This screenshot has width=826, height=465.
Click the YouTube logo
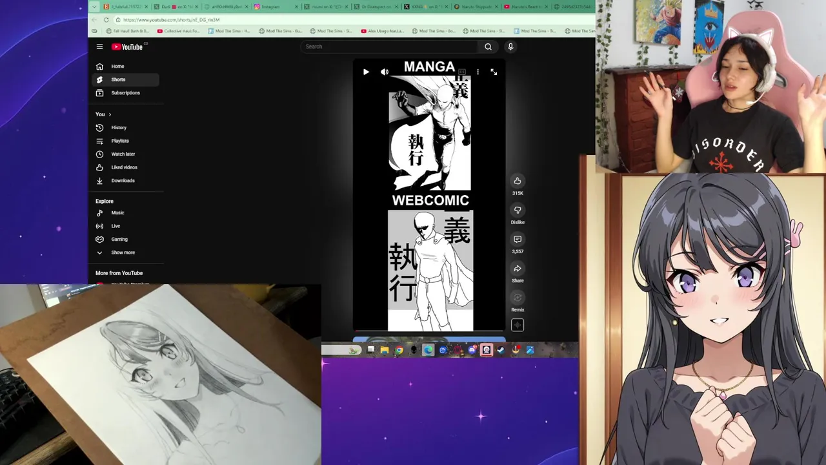pos(127,46)
